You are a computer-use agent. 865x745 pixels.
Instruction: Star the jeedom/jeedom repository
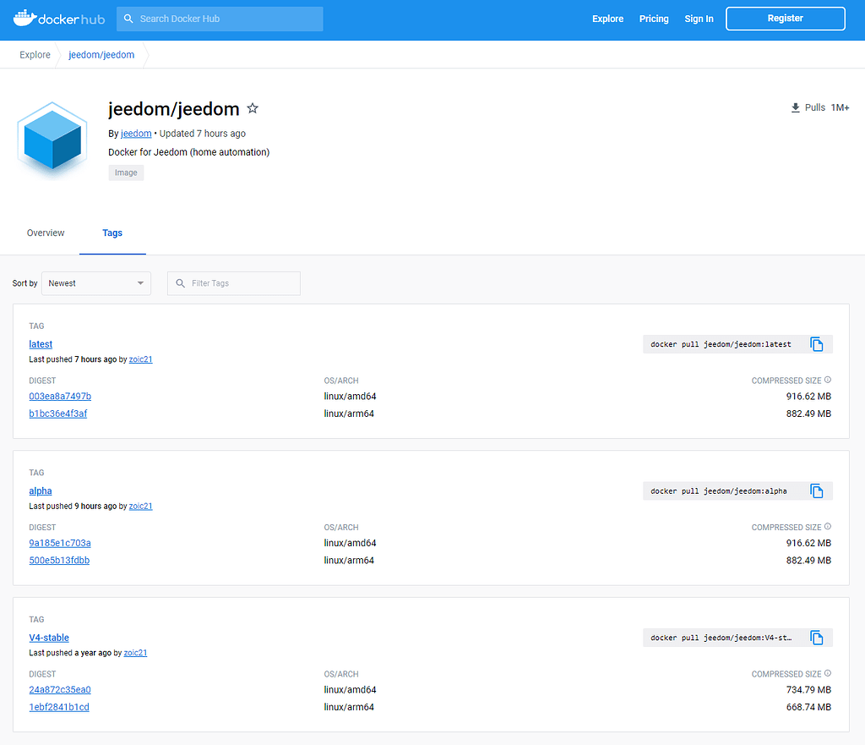coord(253,108)
